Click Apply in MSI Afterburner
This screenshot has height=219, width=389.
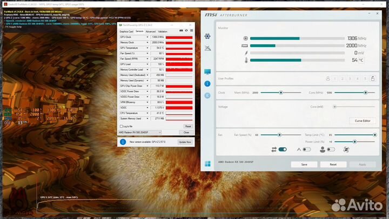tap(362, 164)
